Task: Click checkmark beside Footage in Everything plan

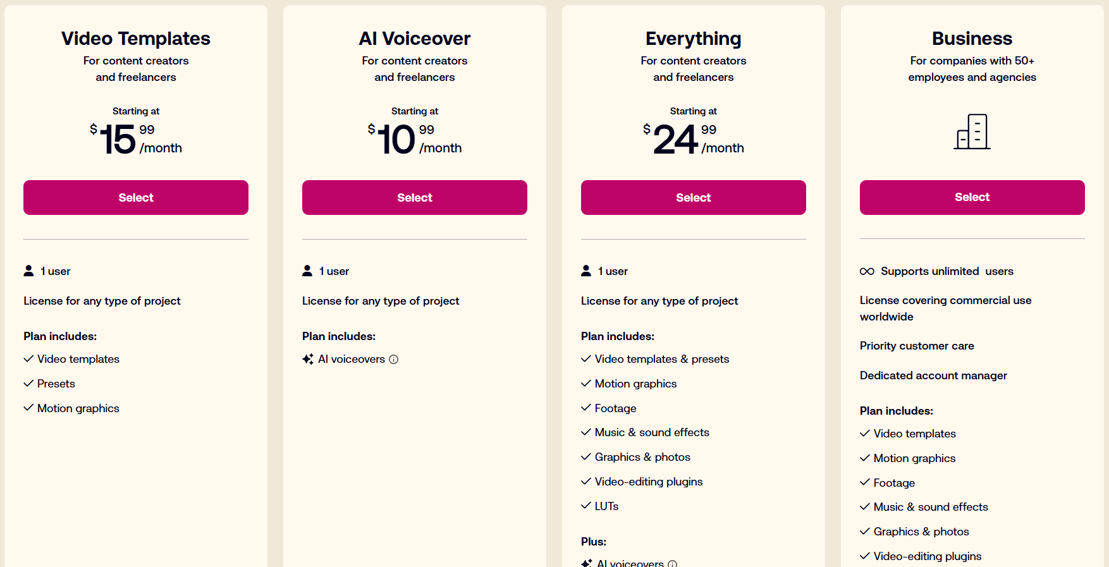Action: coord(586,408)
